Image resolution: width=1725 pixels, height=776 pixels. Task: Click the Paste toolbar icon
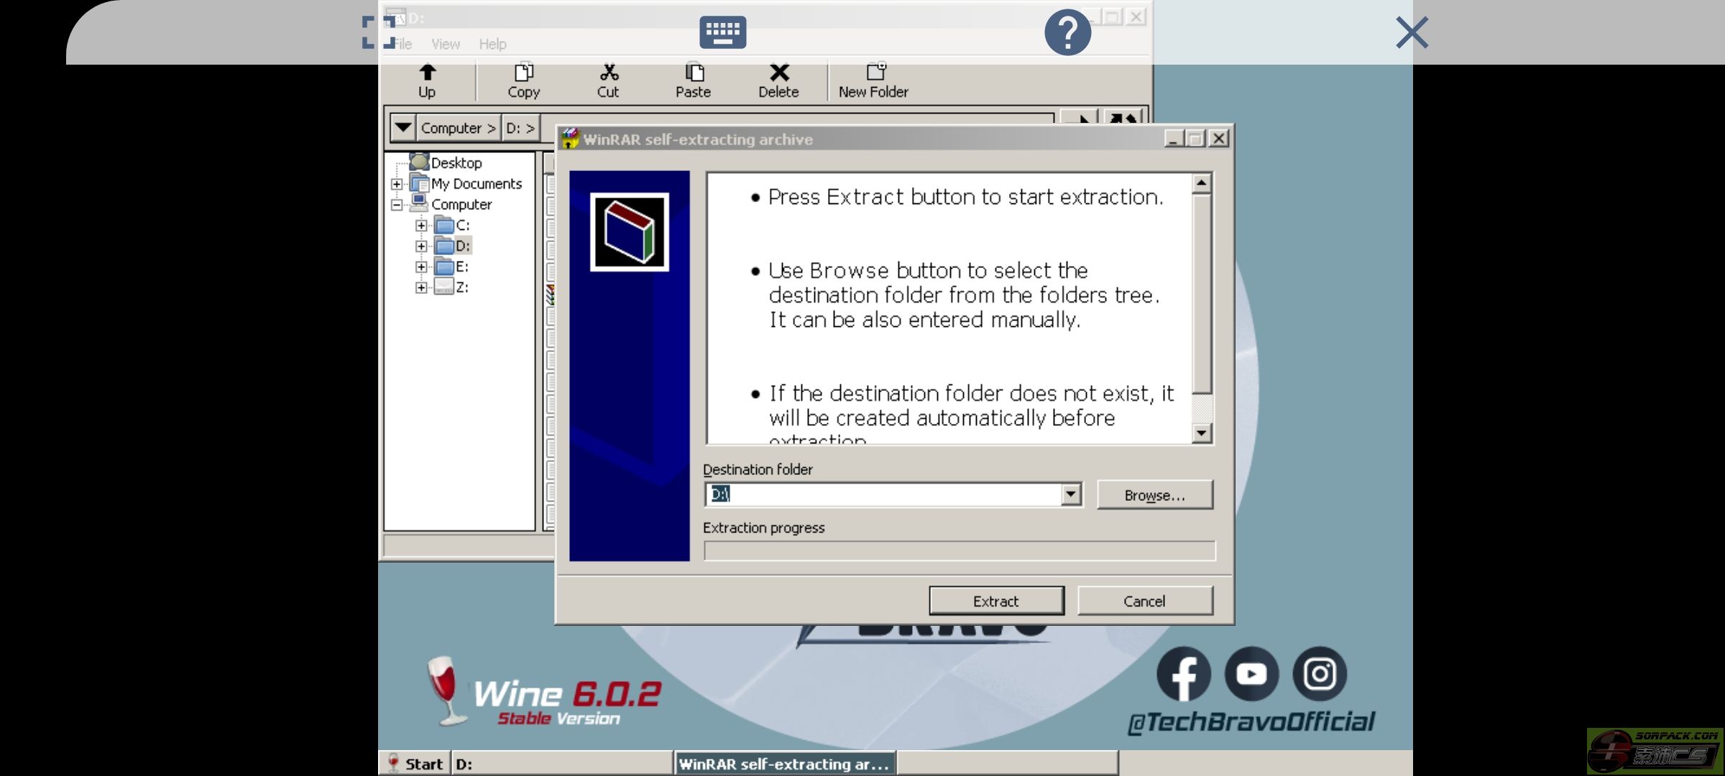pyautogui.click(x=694, y=73)
